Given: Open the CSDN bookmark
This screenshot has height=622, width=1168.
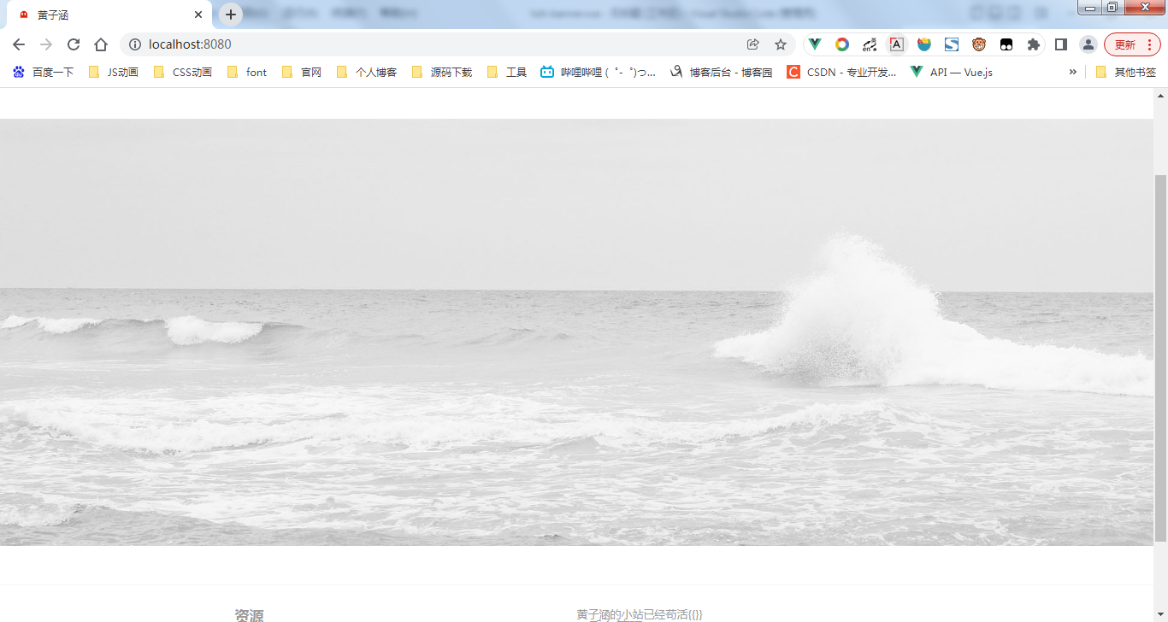Looking at the screenshot, I should pyautogui.click(x=841, y=72).
